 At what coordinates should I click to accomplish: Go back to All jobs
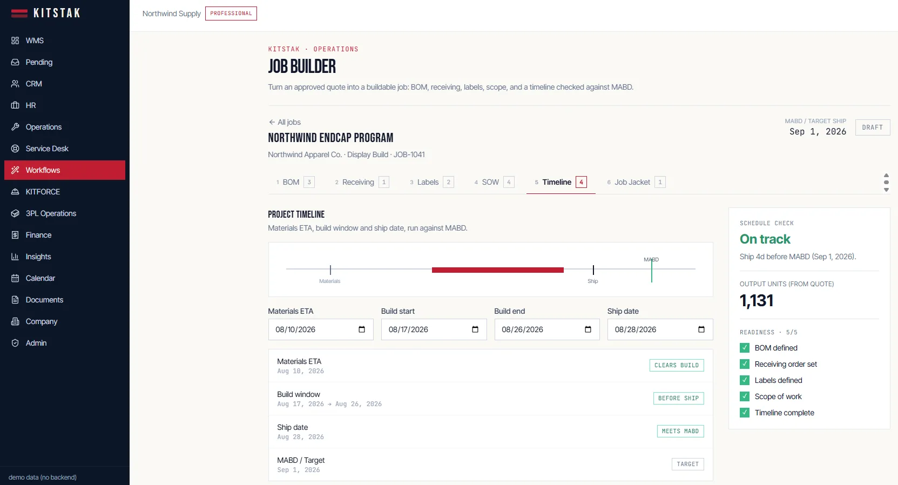point(285,122)
